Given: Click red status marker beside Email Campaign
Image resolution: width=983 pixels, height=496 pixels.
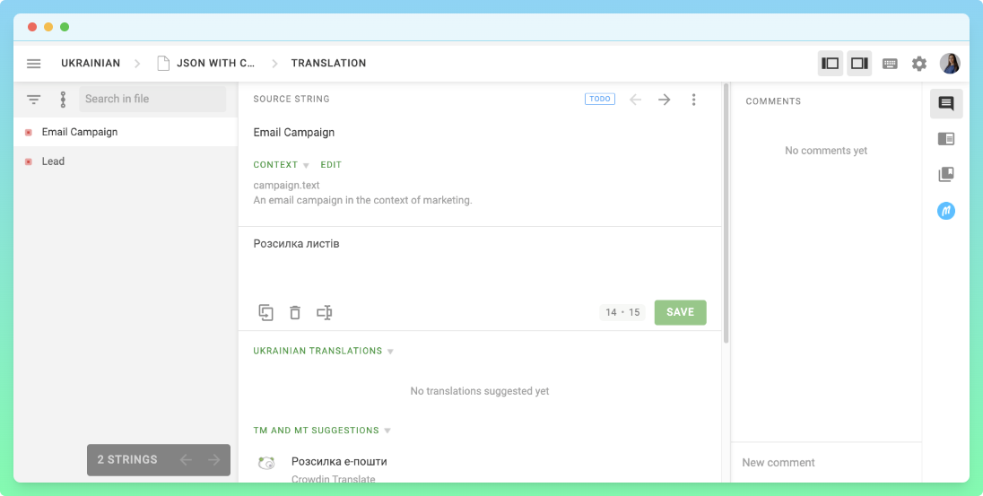Looking at the screenshot, I should (x=28, y=133).
